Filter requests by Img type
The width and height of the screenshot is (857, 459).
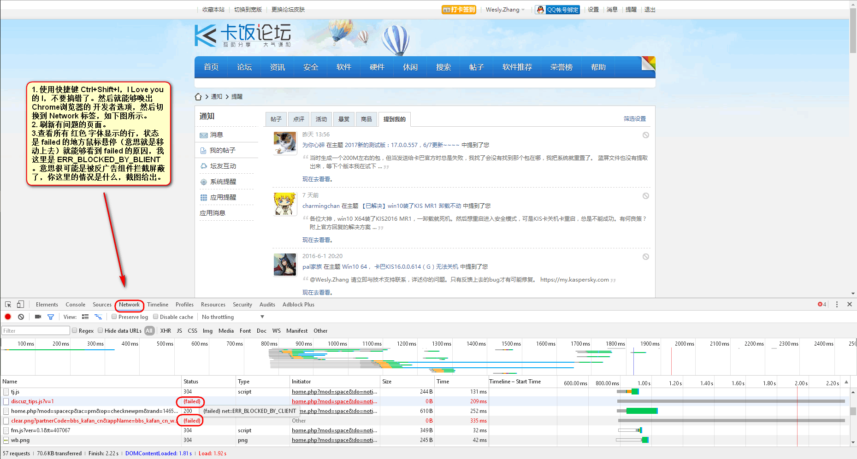(x=207, y=330)
